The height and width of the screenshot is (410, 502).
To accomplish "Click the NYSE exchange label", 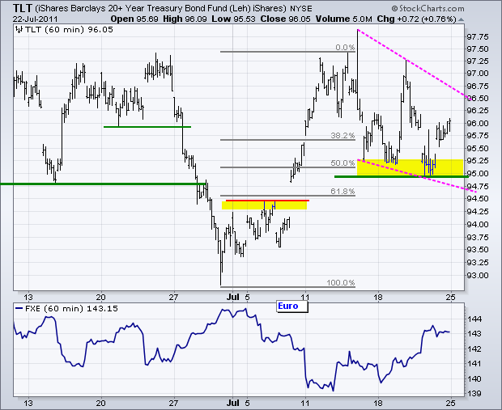I will pos(300,9).
